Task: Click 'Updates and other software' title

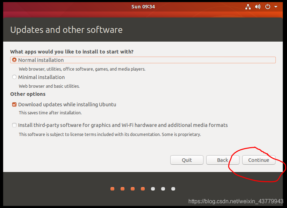Action: [x=66, y=30]
